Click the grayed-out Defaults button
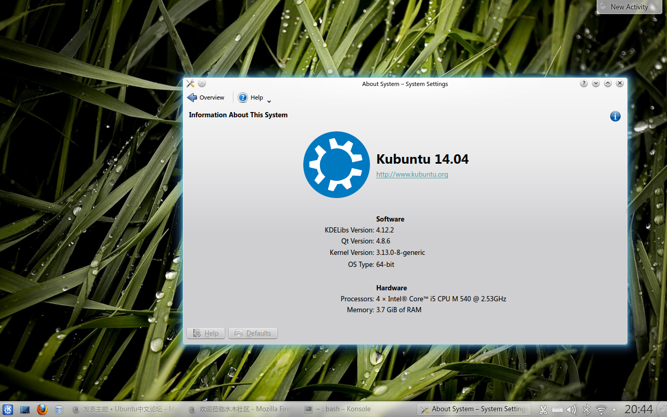Image resolution: width=667 pixels, height=417 pixels. 253,333
